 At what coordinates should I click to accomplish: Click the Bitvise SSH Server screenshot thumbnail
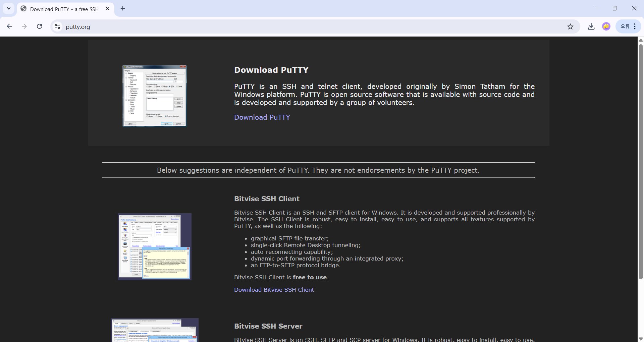(x=155, y=330)
